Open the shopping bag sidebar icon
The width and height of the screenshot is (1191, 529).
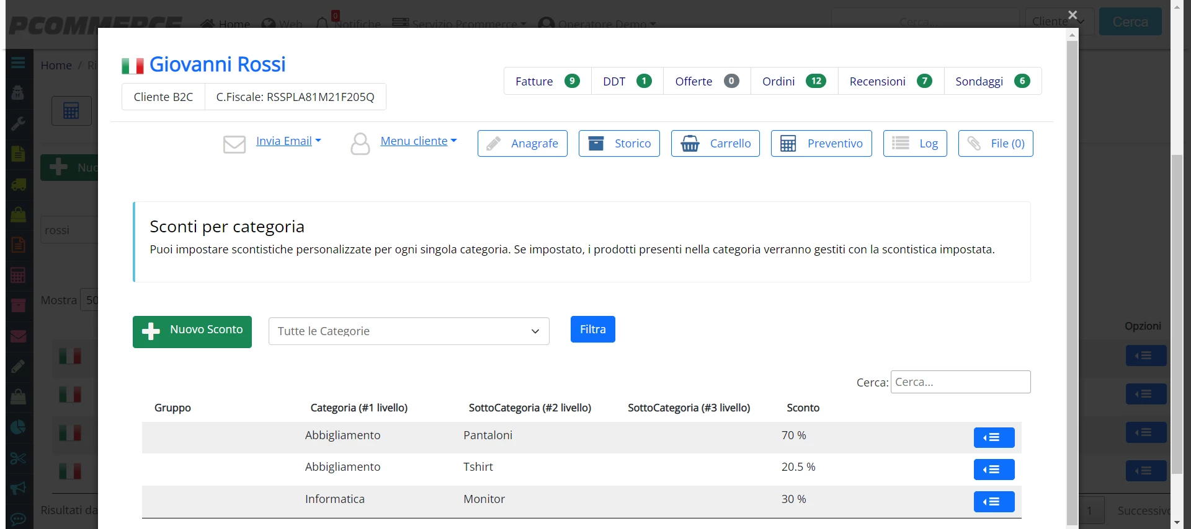pyautogui.click(x=18, y=214)
